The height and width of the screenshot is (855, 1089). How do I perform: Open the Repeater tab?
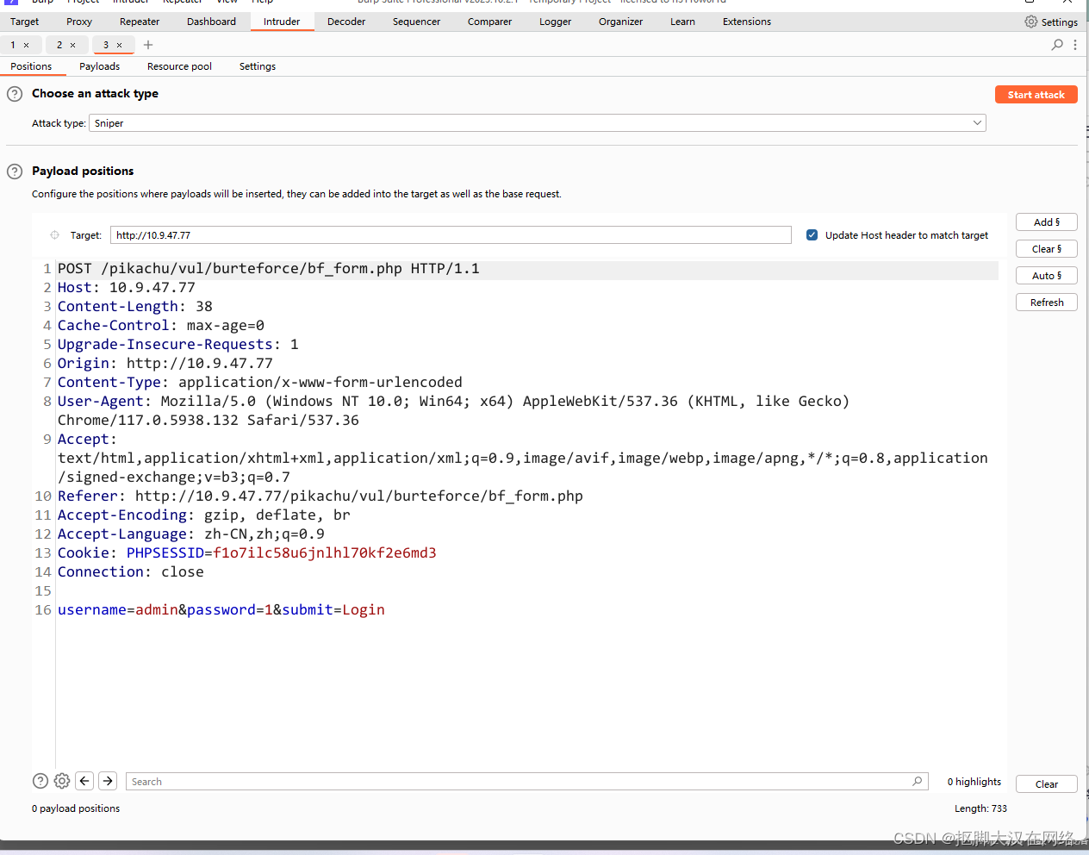point(140,22)
